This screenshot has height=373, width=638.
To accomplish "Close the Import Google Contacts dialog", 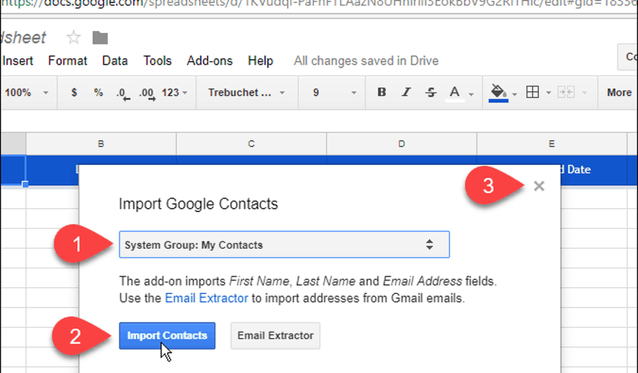I will pos(539,186).
